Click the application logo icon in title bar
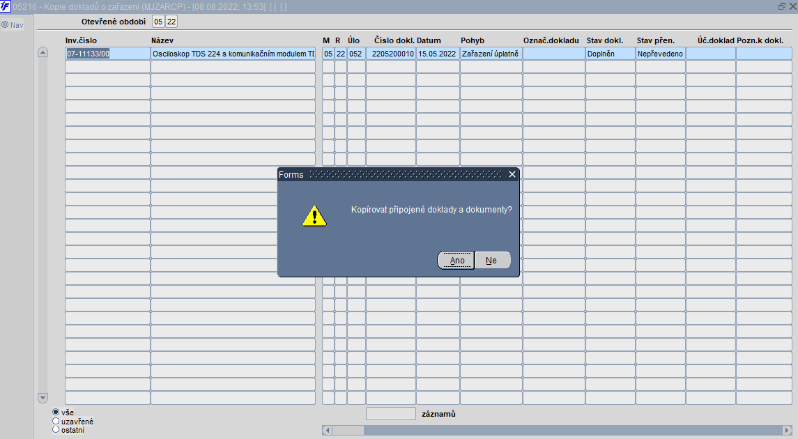The height and width of the screenshot is (439, 798). (x=5, y=6)
